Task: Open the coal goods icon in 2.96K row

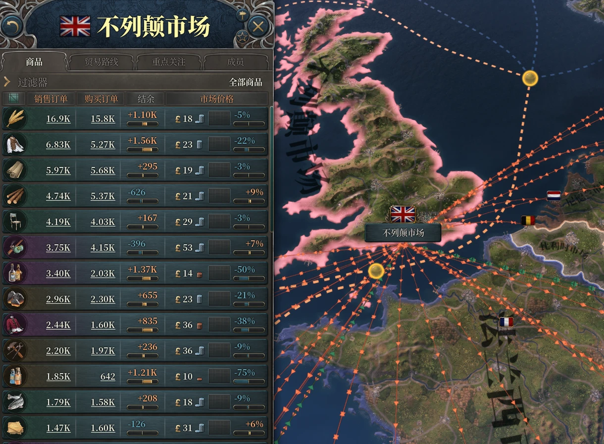Action: tap(15, 299)
